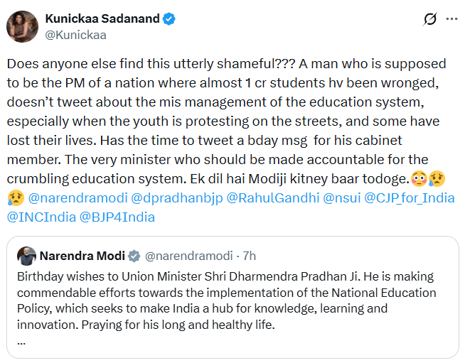Open the Grok slashed-circle icon

[x=429, y=19]
